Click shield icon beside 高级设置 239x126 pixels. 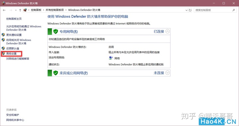pos(3,54)
